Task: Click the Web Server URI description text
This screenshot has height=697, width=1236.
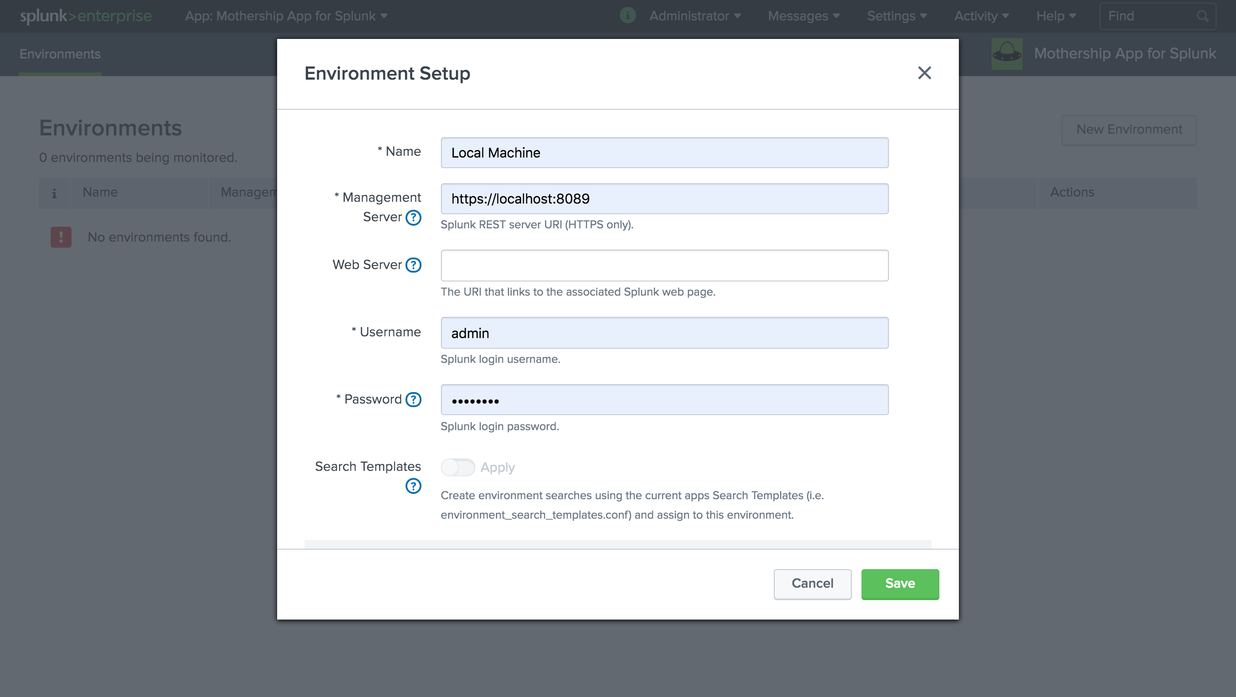Action: pyautogui.click(x=578, y=292)
